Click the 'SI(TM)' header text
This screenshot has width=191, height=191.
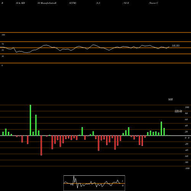[x=73, y=3]
